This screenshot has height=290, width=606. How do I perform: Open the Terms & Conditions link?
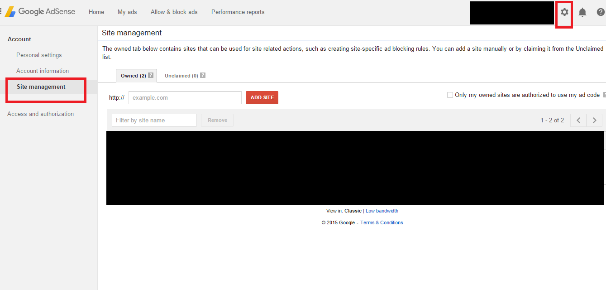[382, 222]
